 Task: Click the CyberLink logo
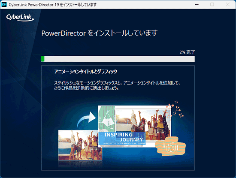click(x=20, y=18)
